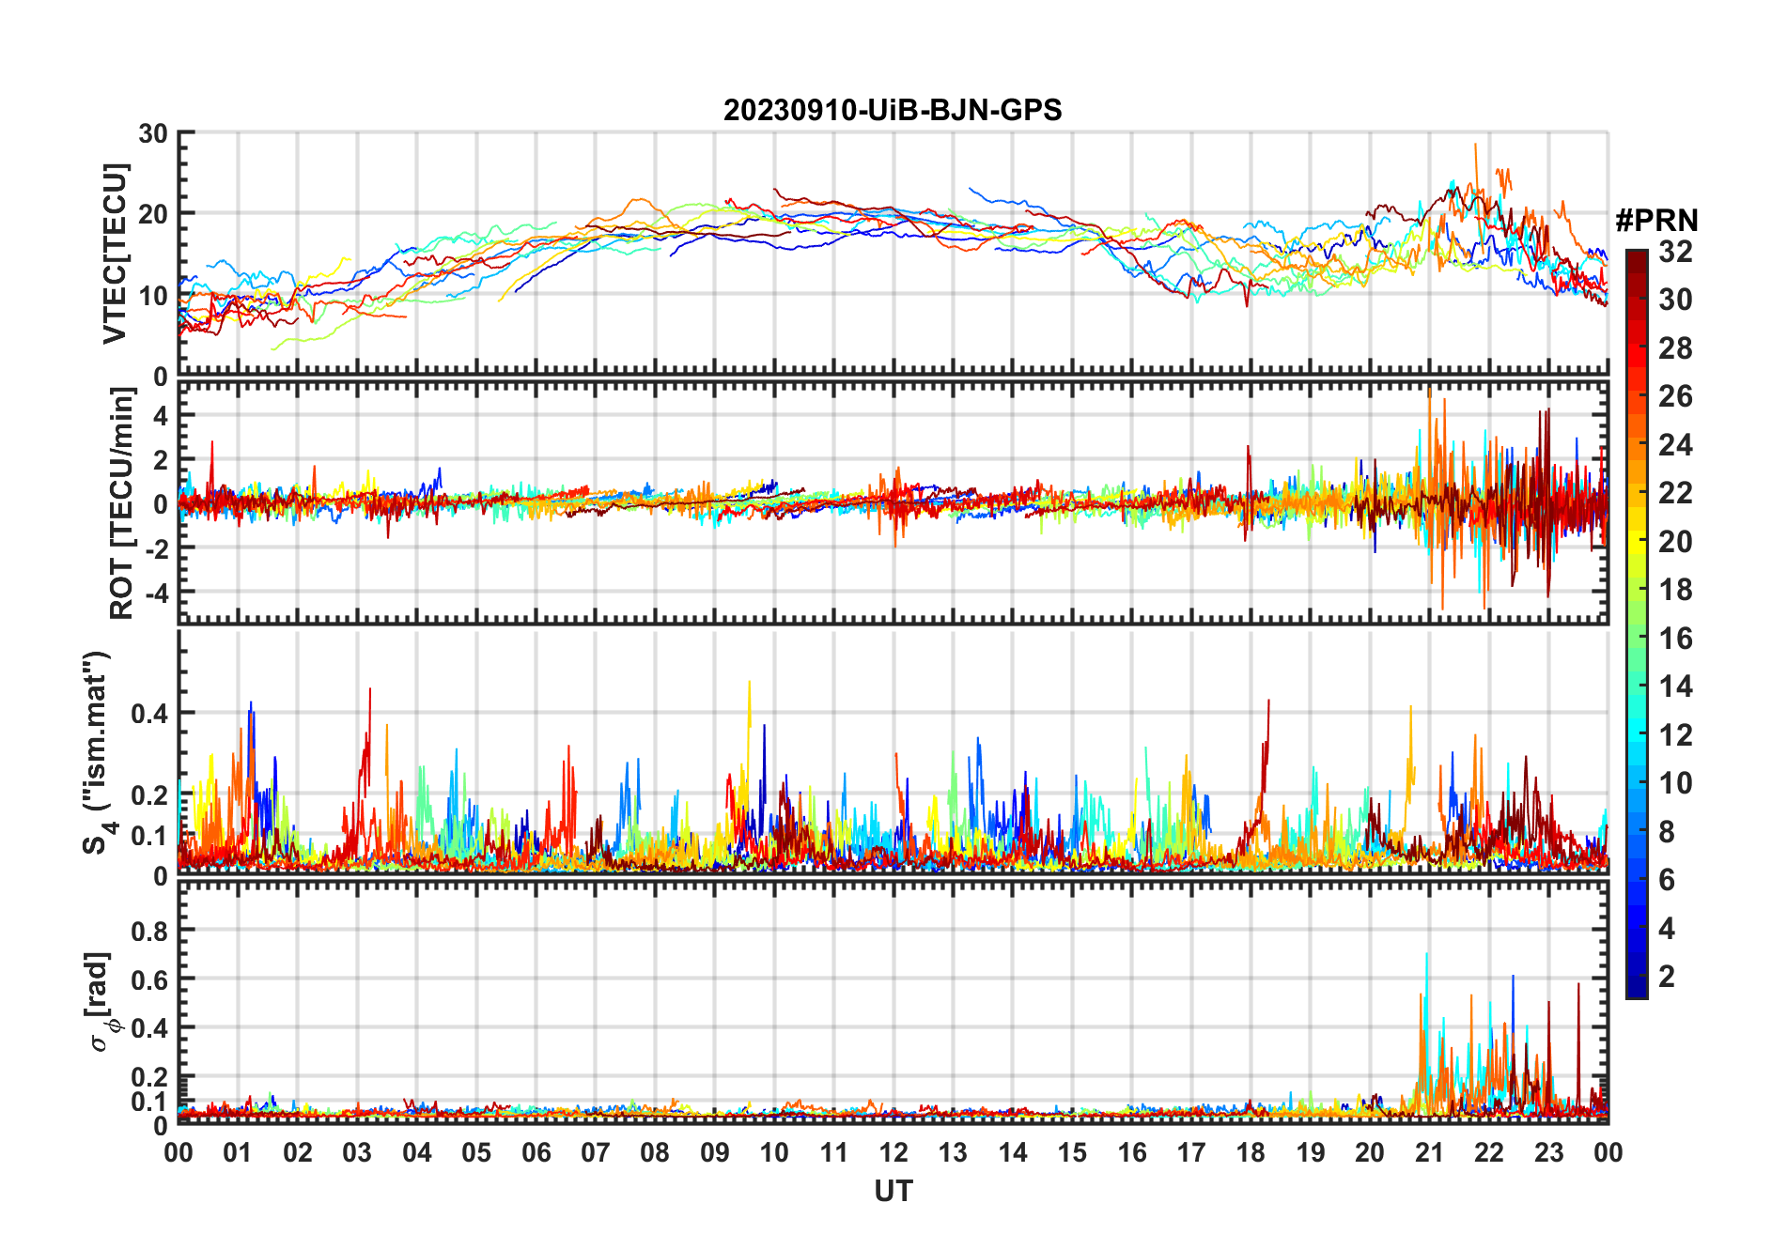Viewport: 1787px width, 1249px height.
Task: Click the 0.8 tick on the sigma phi axis
Action: pos(149,931)
